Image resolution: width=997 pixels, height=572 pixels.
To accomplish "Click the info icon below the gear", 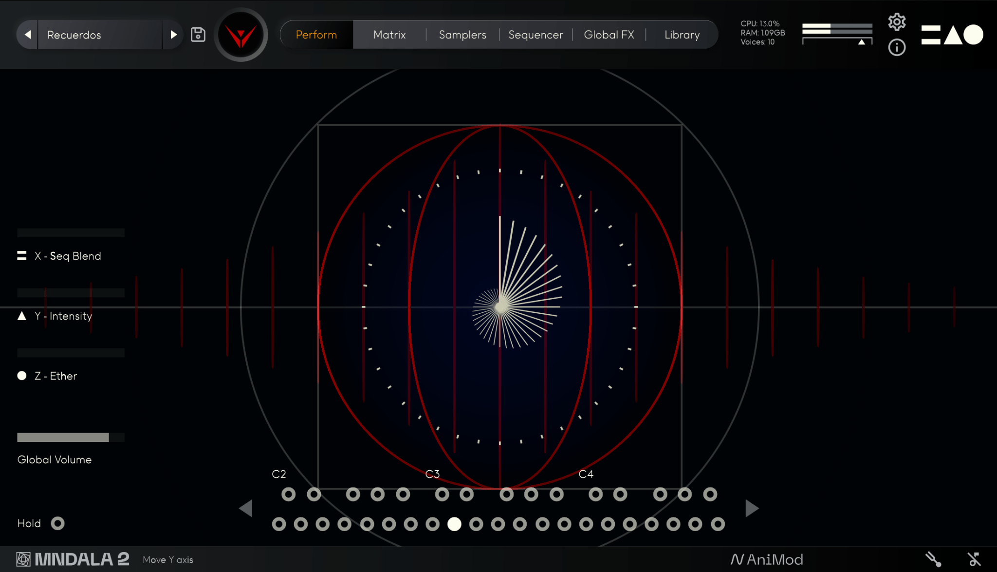I will tap(897, 48).
